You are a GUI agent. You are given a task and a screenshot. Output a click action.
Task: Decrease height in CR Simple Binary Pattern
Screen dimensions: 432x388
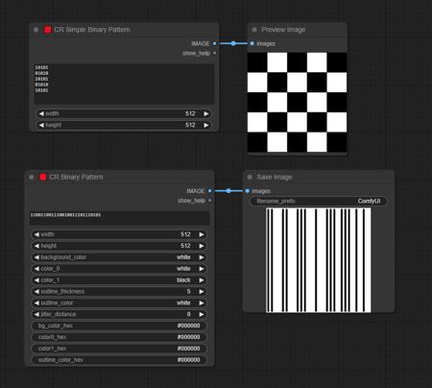point(41,125)
